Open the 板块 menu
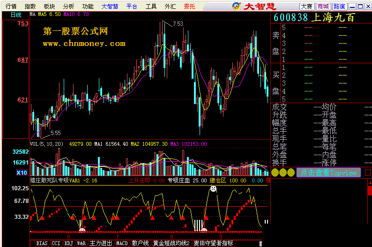This screenshot has width=372, height=247. pyautogui.click(x=49, y=7)
